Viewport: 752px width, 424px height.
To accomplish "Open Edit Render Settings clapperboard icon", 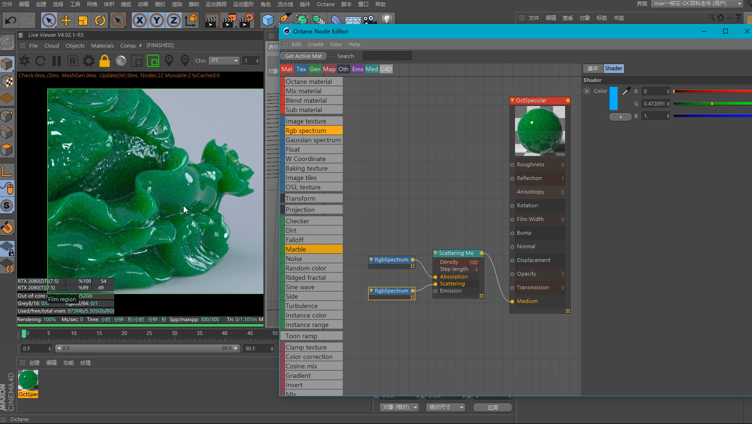I will click(x=246, y=20).
